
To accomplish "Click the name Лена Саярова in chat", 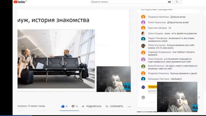I will (155, 59).
